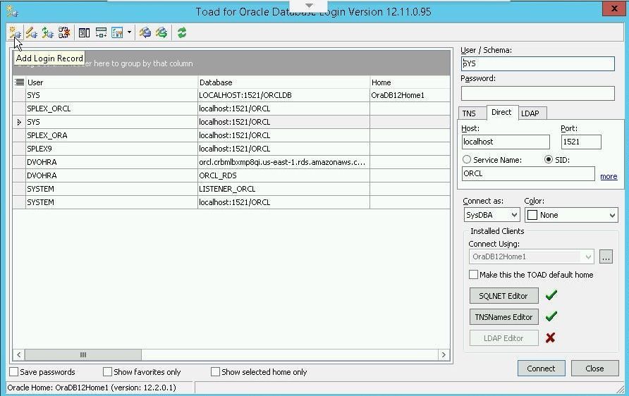Screen dimensions: 629x396
Task: Open the SQLNET Editor
Action: pos(503,296)
